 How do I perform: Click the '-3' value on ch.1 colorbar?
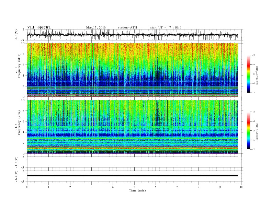point(253,55)
